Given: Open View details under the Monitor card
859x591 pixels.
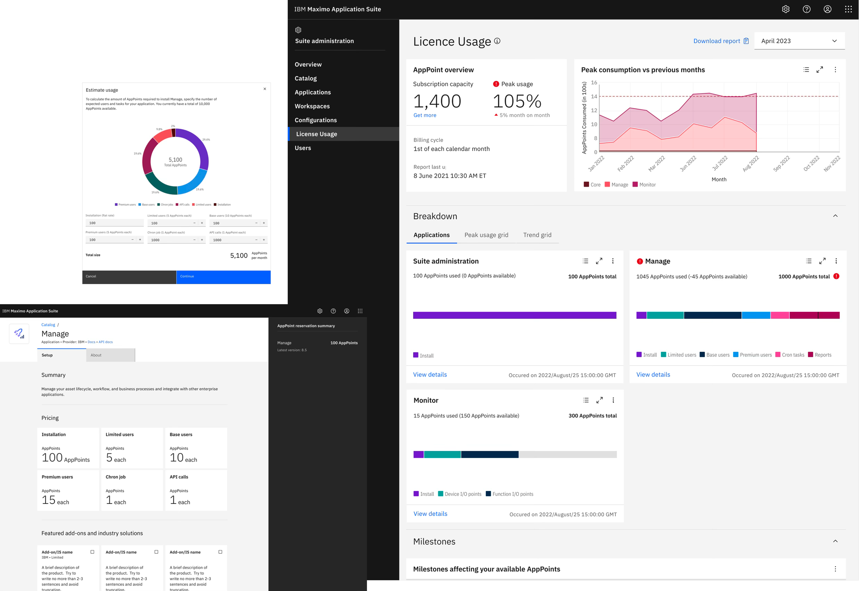Looking at the screenshot, I should (430, 514).
